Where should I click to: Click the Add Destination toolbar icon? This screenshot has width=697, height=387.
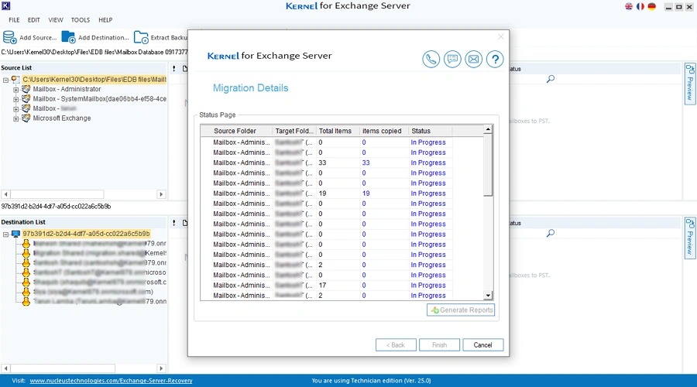pos(68,37)
